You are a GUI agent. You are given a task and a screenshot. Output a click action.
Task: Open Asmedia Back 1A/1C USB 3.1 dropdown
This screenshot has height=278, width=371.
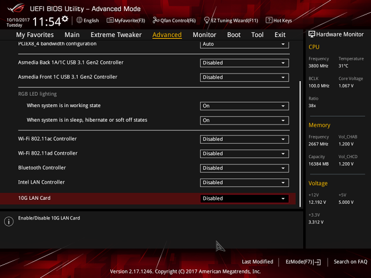click(244, 63)
